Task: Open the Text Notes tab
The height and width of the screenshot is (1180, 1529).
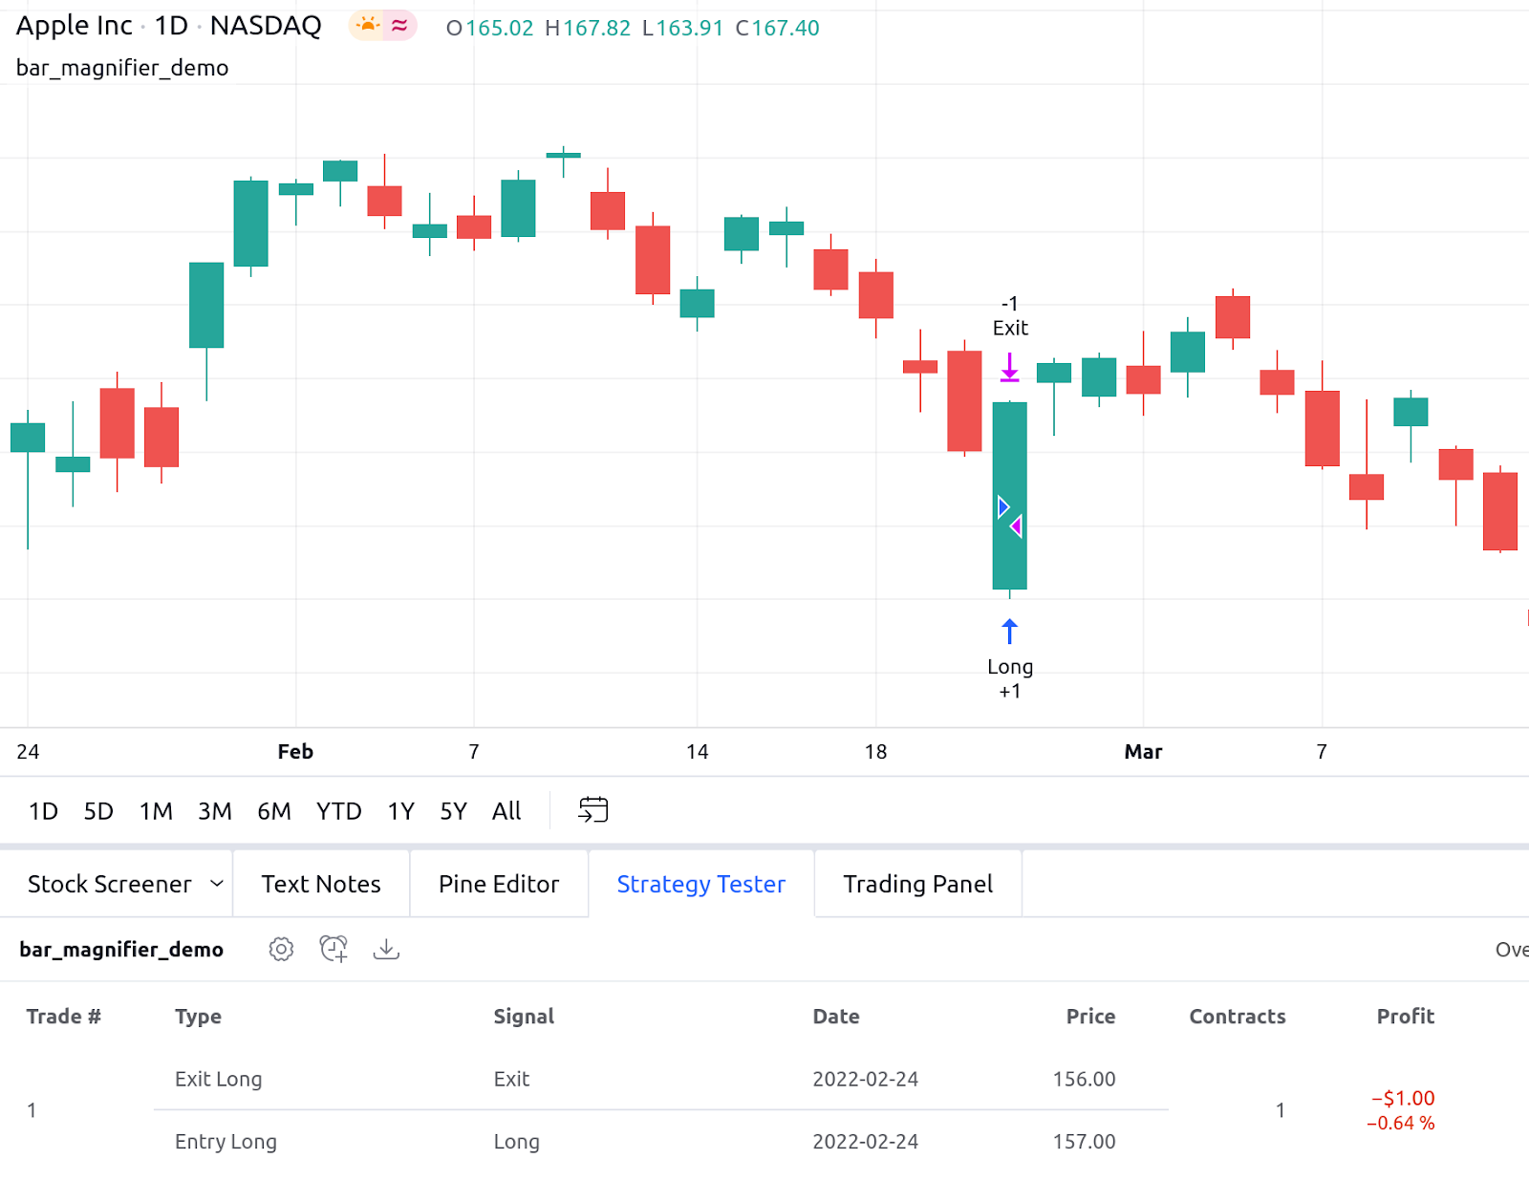Action: click(x=321, y=884)
